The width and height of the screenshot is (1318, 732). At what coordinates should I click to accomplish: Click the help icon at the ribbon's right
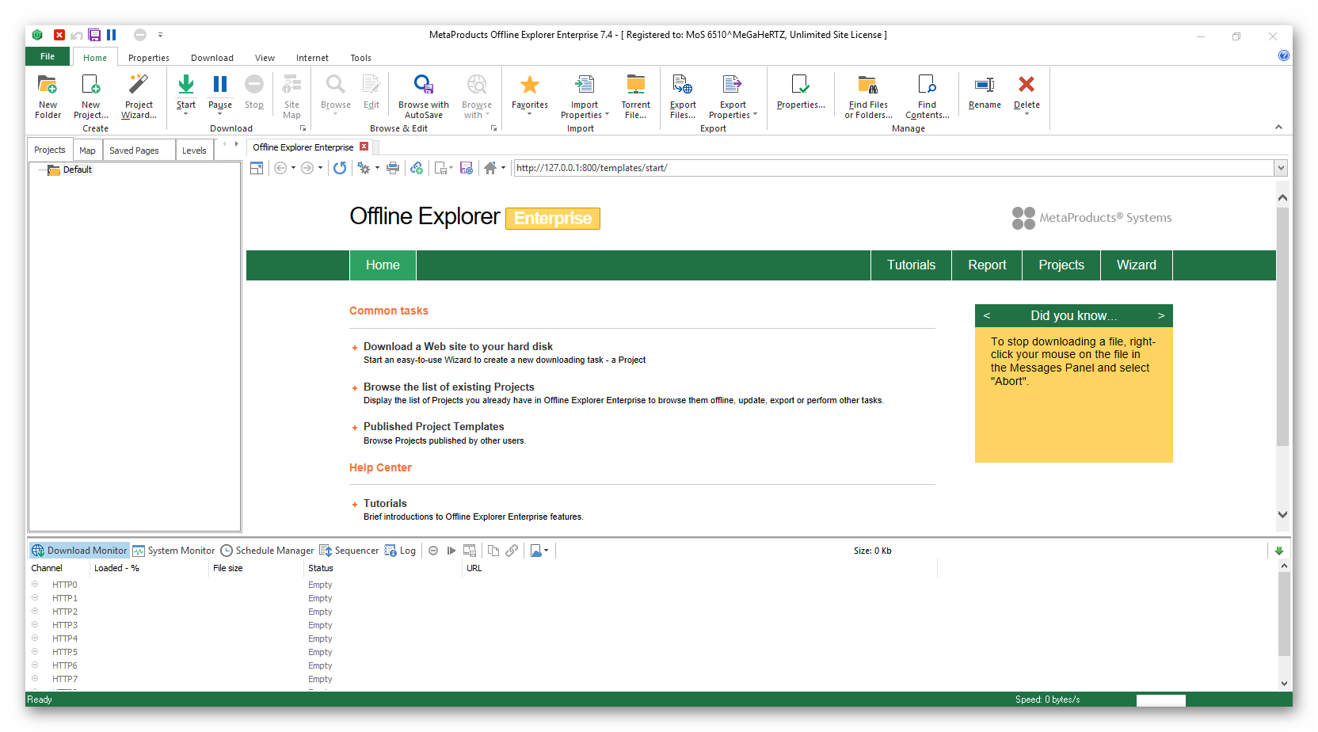1284,55
